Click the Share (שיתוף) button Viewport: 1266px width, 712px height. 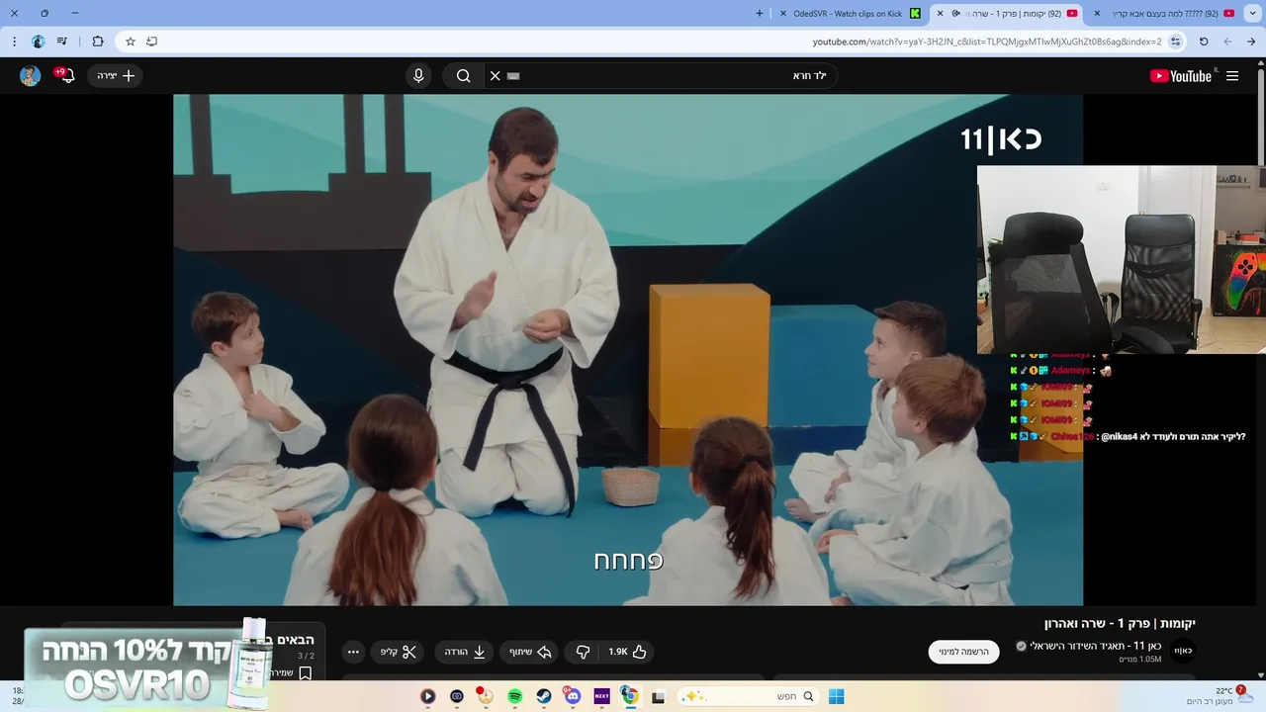[531, 652]
